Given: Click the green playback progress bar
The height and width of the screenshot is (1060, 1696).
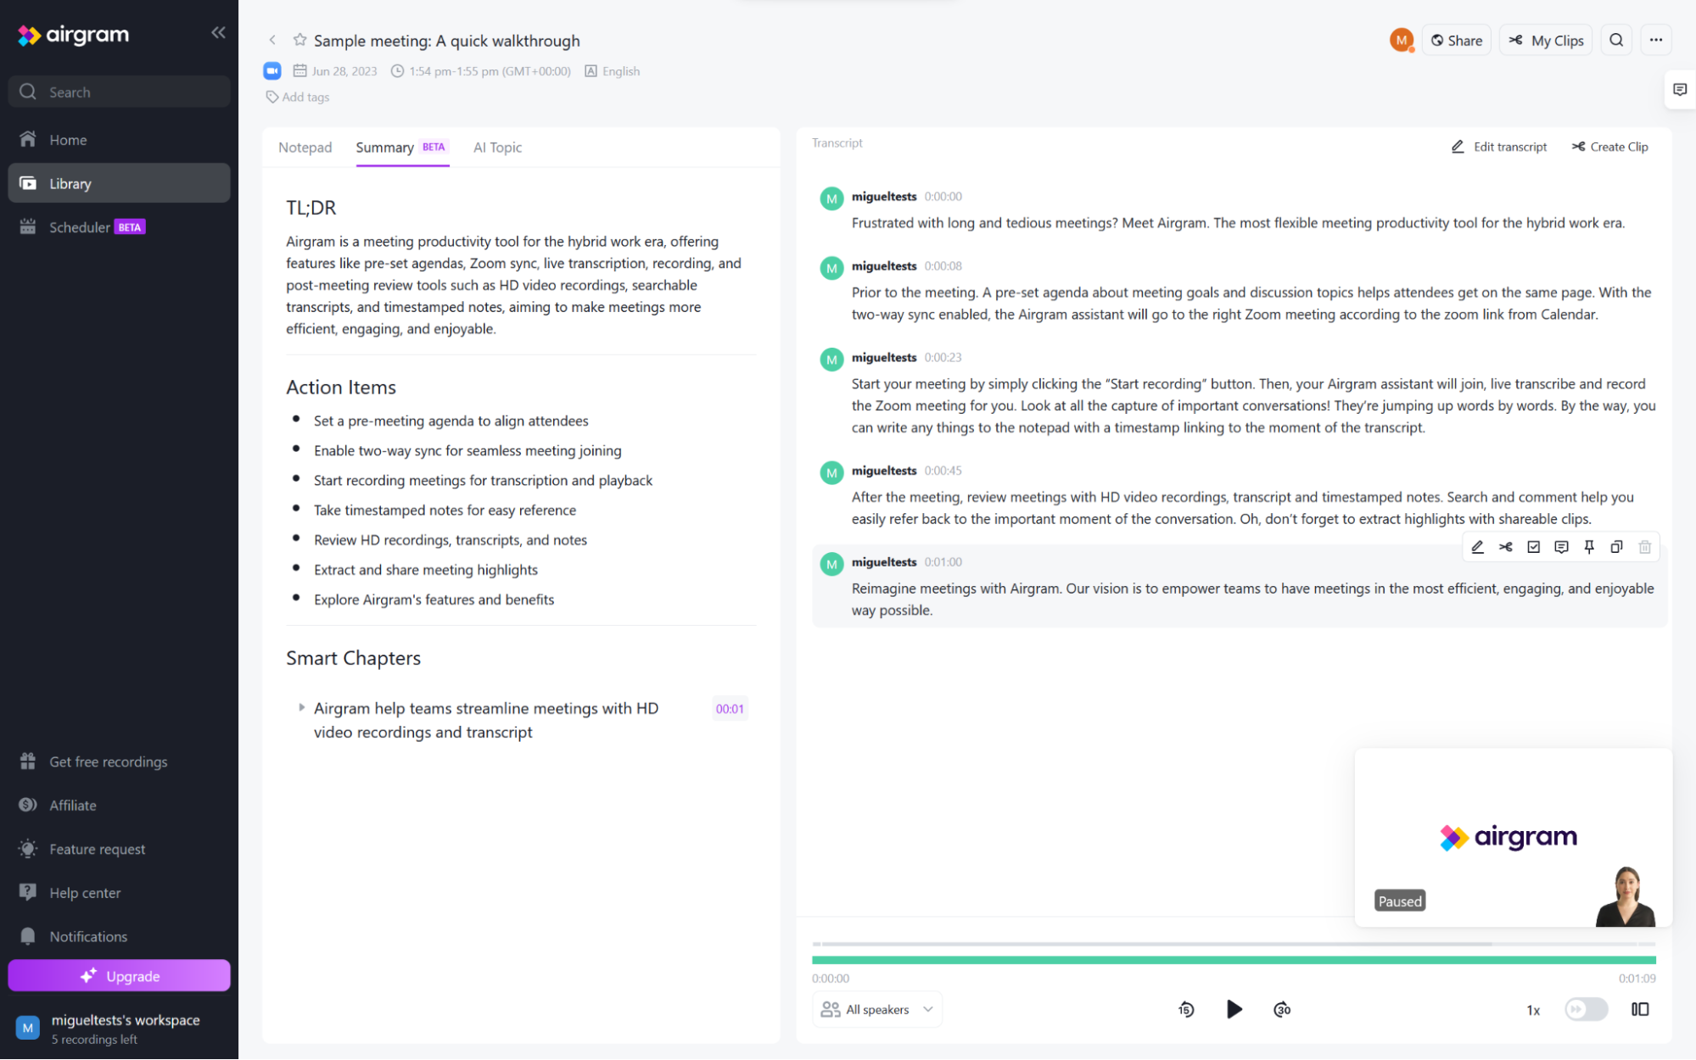Looking at the screenshot, I should pyautogui.click(x=1234, y=960).
